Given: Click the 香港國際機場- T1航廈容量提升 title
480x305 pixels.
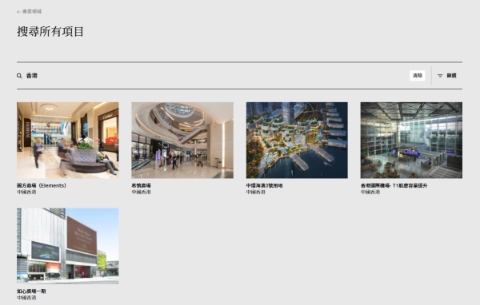Looking at the screenshot, I should (x=394, y=185).
